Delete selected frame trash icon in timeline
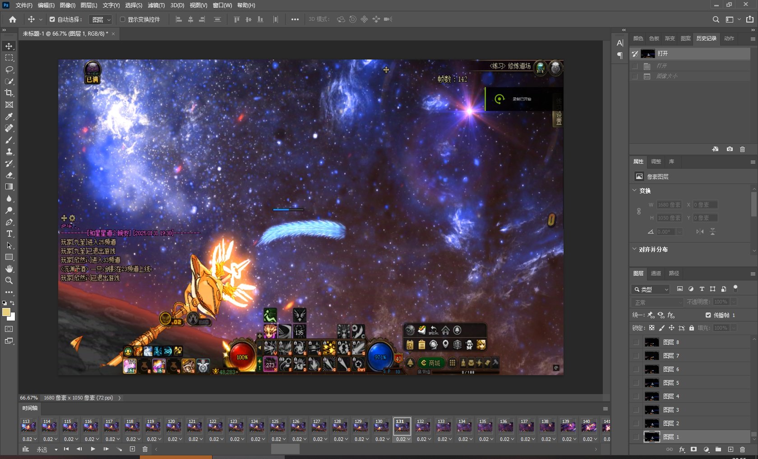 (145, 449)
